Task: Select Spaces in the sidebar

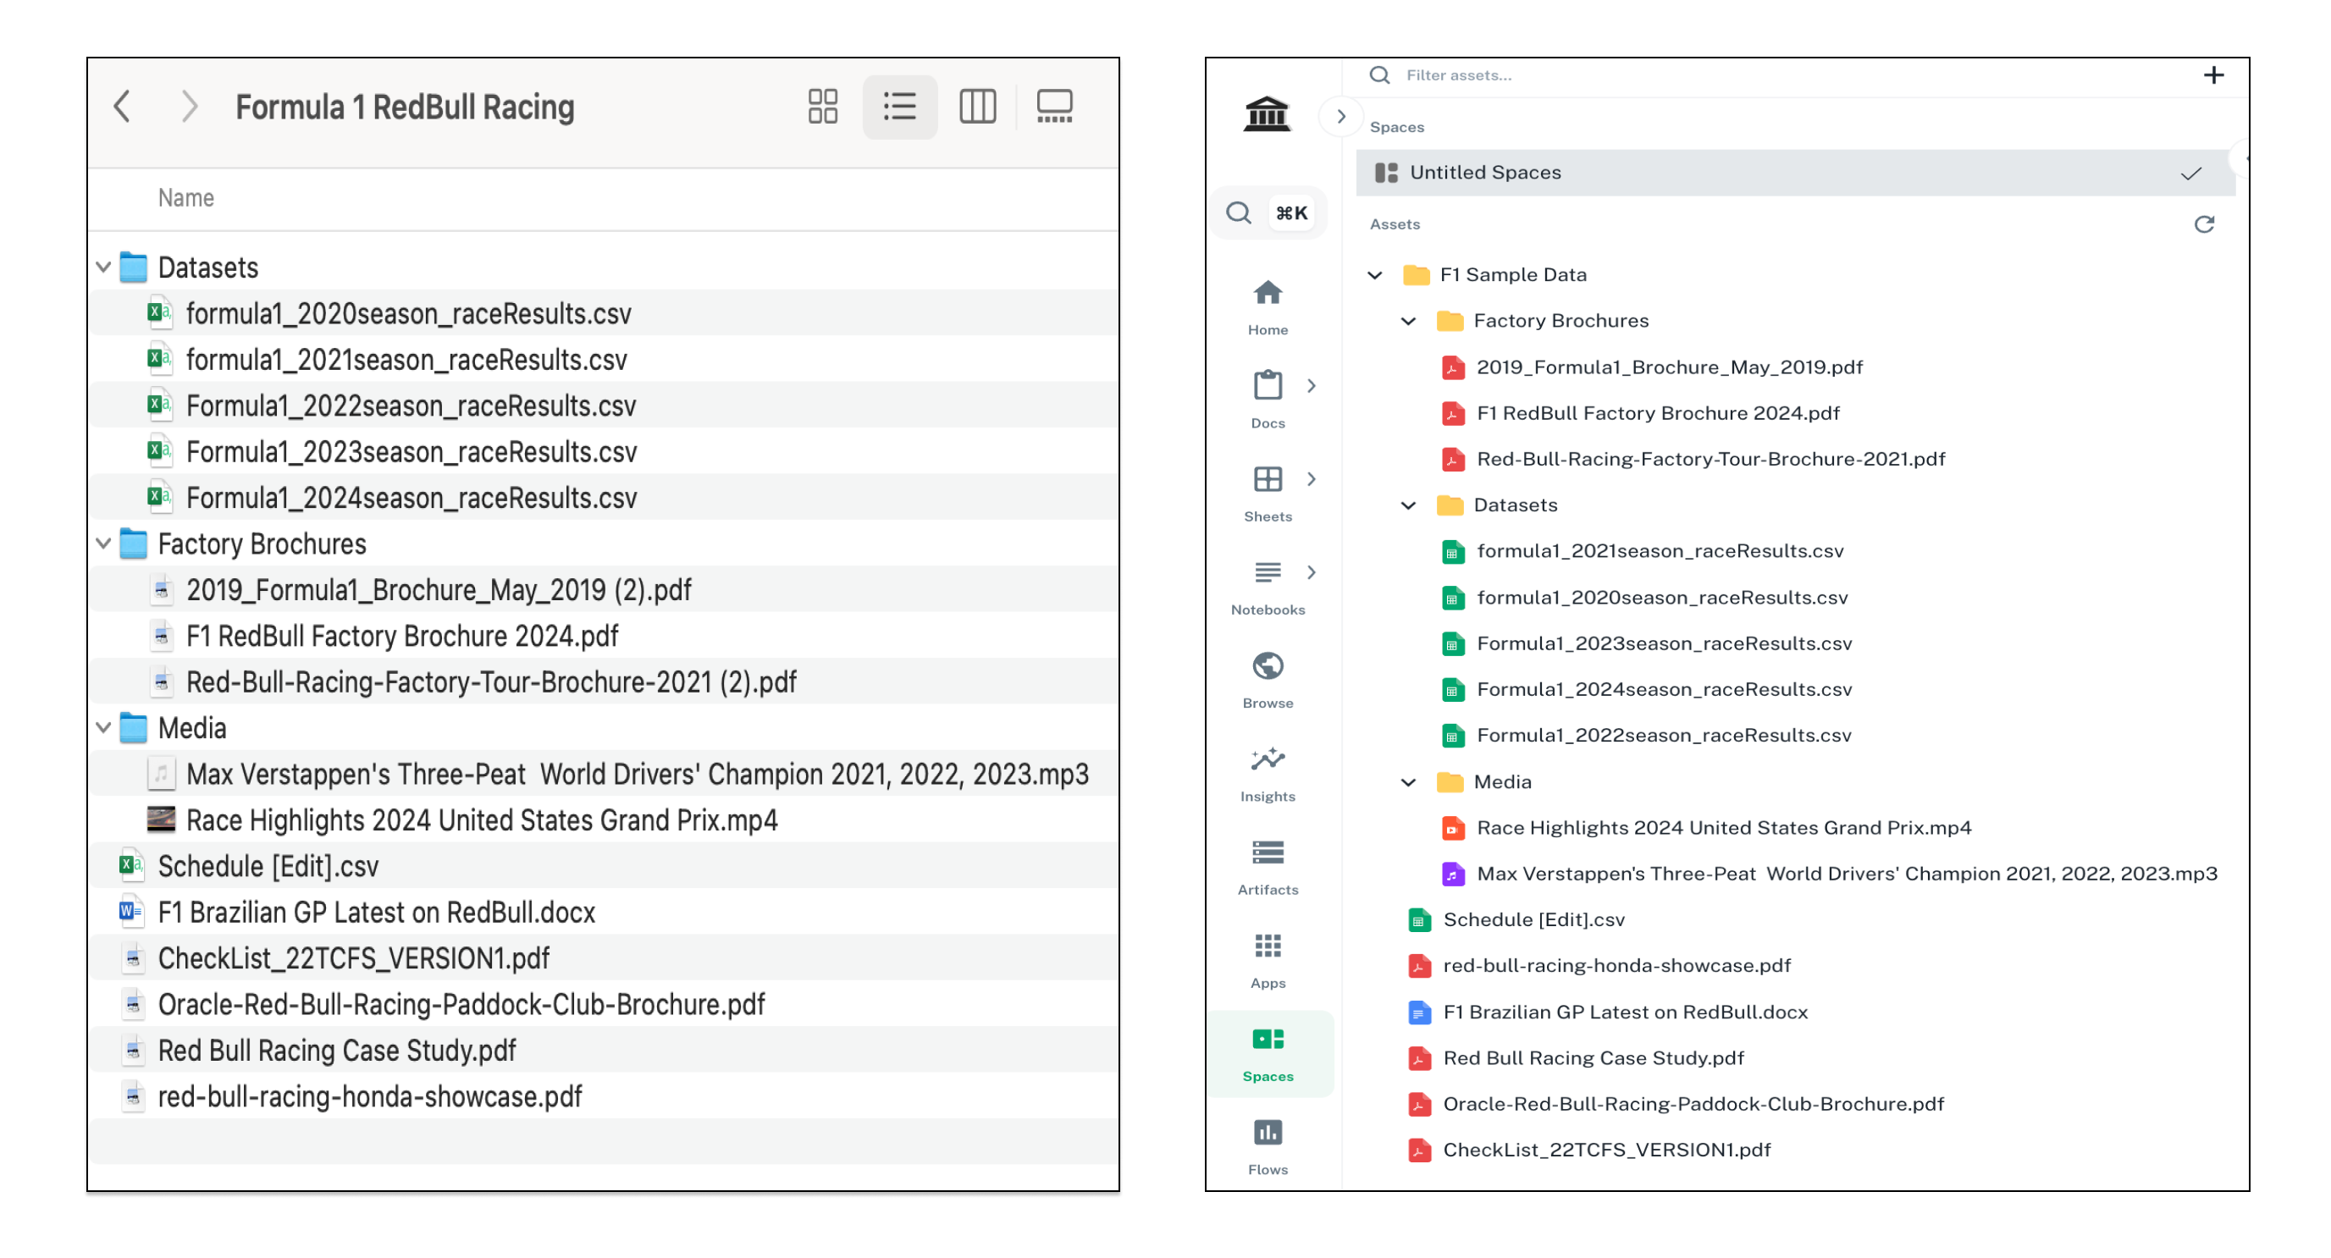Action: [1268, 1053]
